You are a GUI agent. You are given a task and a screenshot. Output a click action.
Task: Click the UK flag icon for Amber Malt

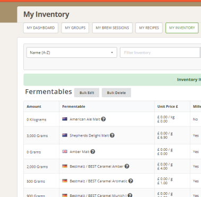(65, 151)
